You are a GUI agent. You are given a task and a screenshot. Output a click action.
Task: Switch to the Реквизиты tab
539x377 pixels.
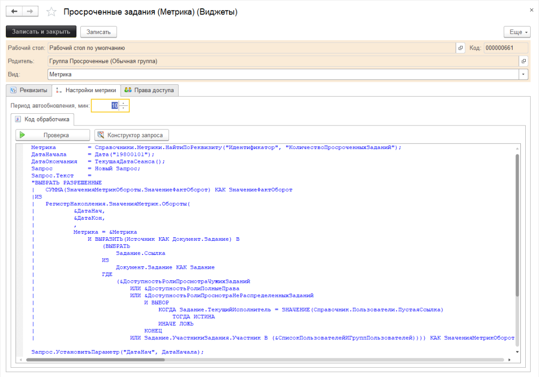point(29,90)
